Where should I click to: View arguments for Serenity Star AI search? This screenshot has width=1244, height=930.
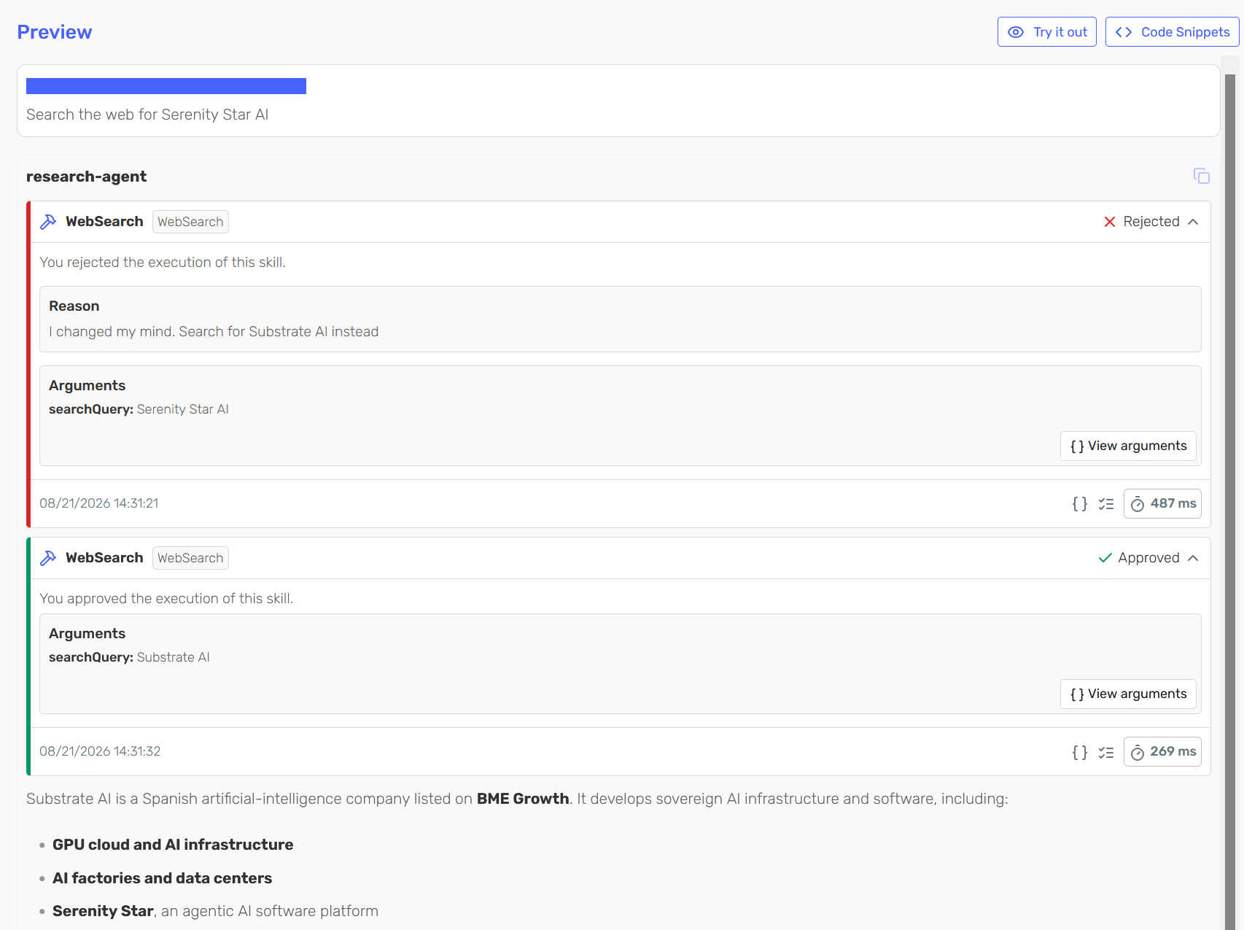click(x=1128, y=446)
